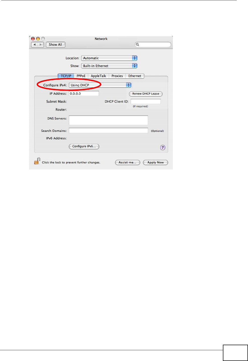The image size is (248, 361).
Task: Click the "IPv6 Address:" label
Action: 56,138
